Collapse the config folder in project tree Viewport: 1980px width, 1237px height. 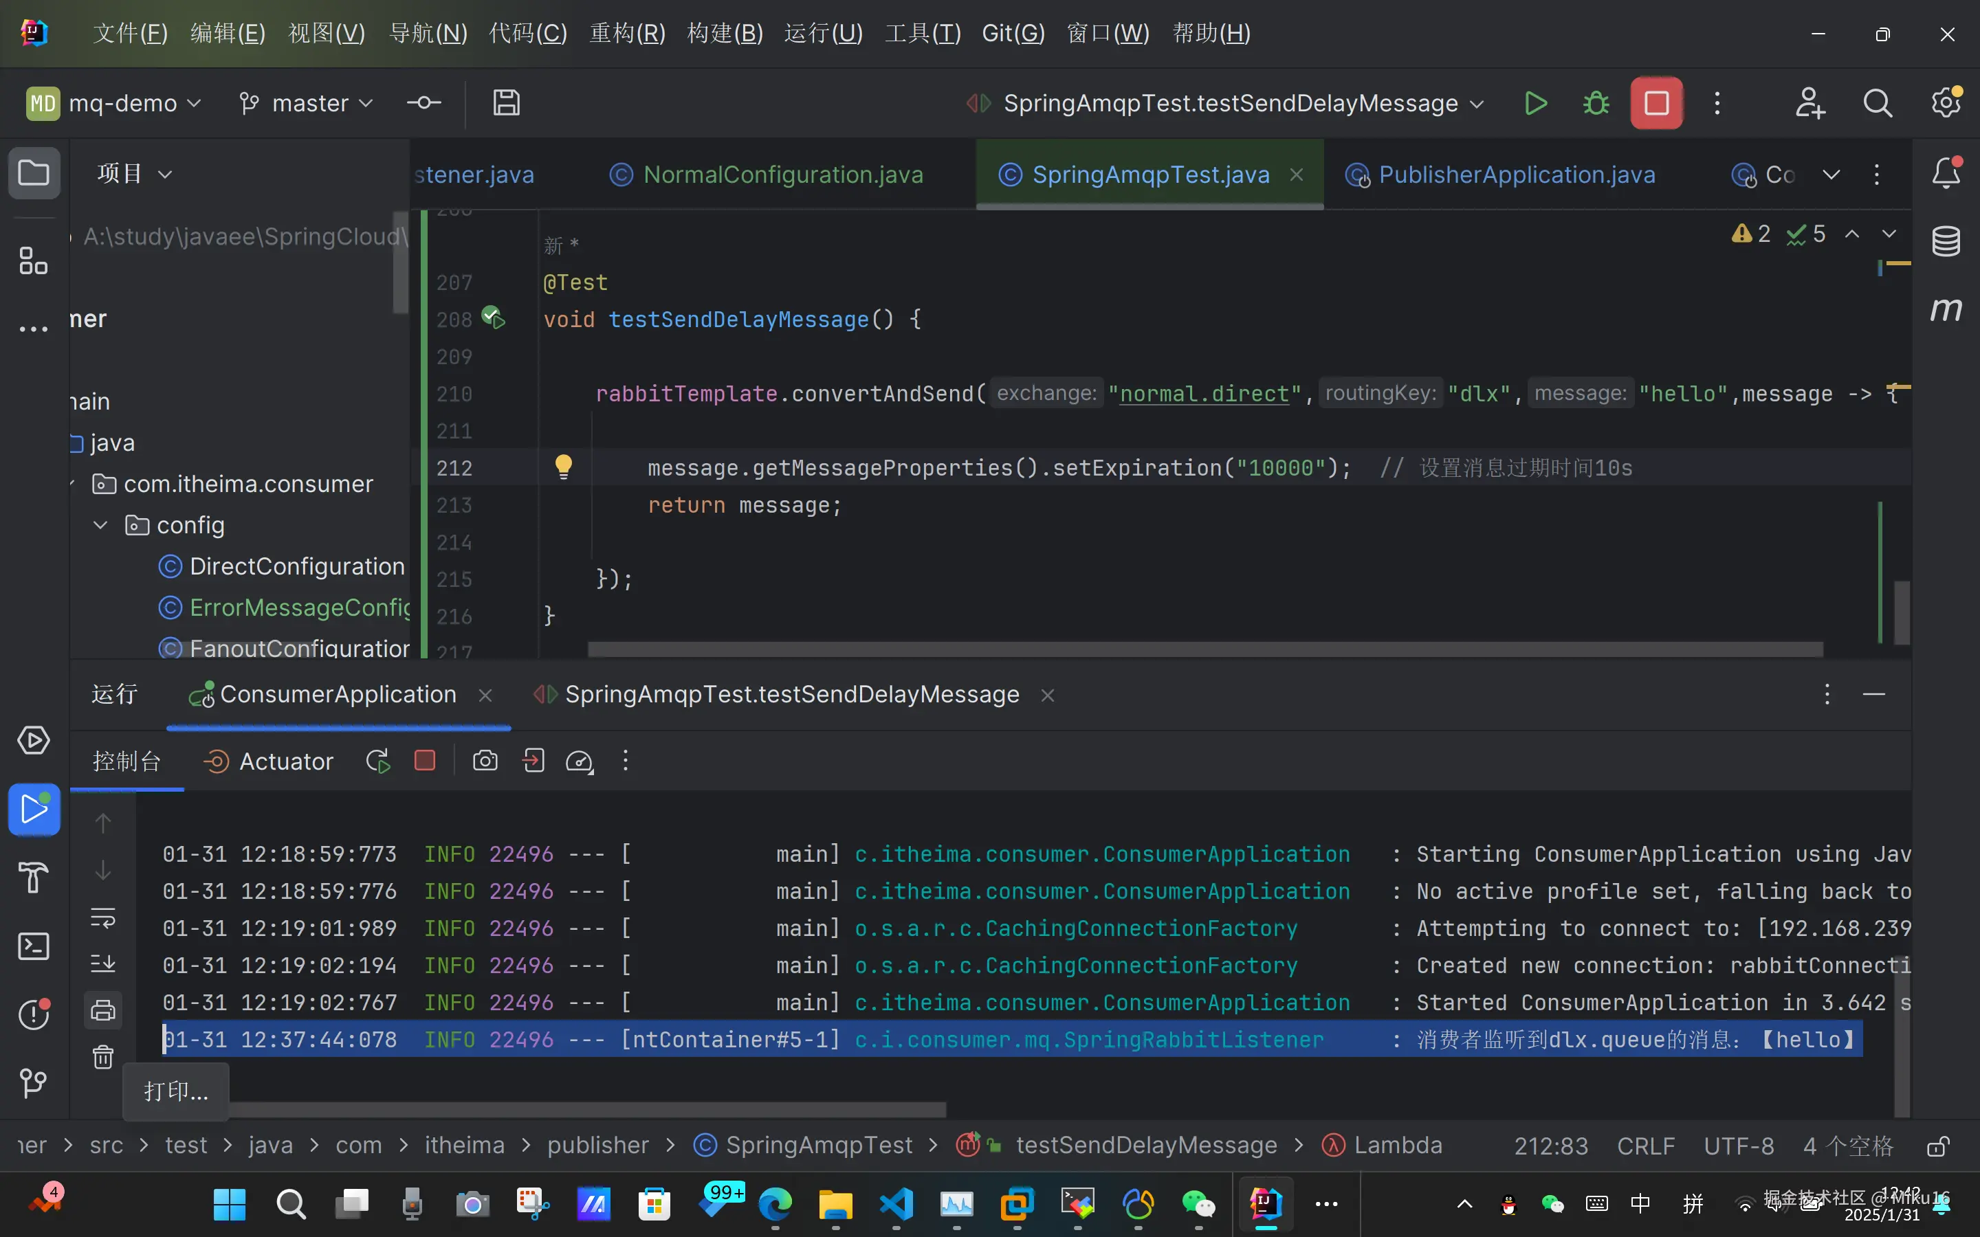pos(100,525)
